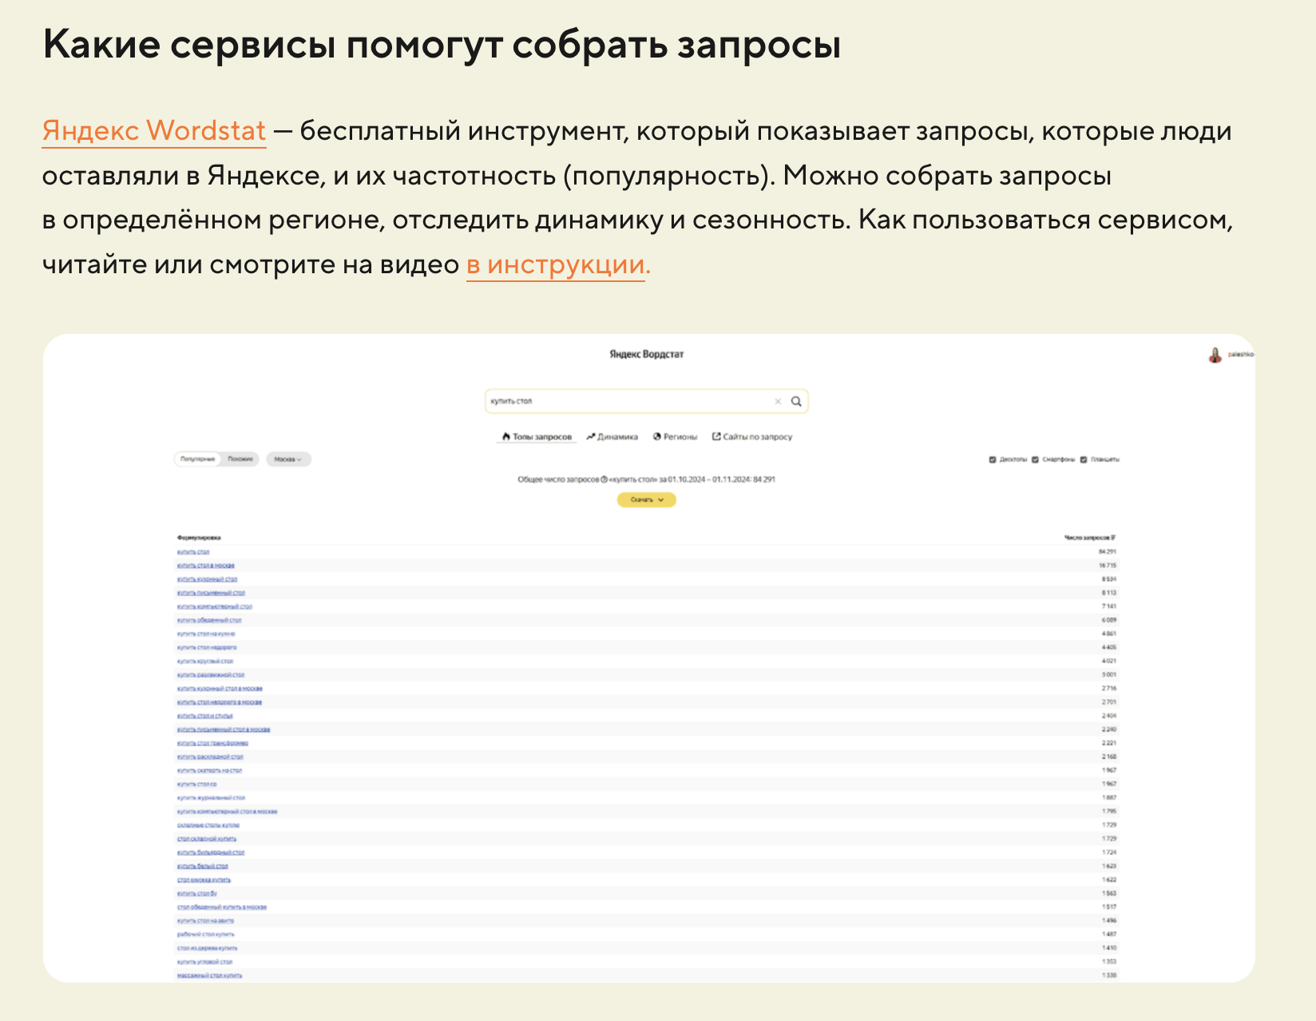Click the 'рабочий стол купить' query link
This screenshot has height=1021, width=1316.
pos(206,934)
